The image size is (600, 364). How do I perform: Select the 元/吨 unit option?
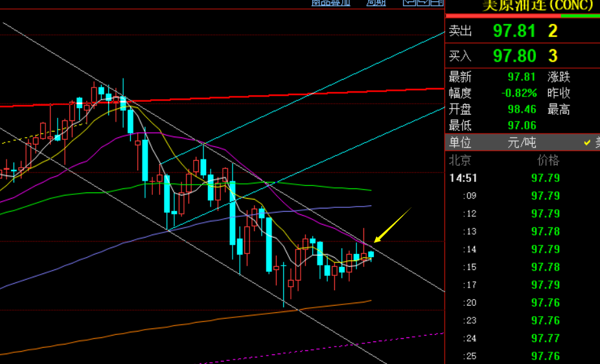522,142
